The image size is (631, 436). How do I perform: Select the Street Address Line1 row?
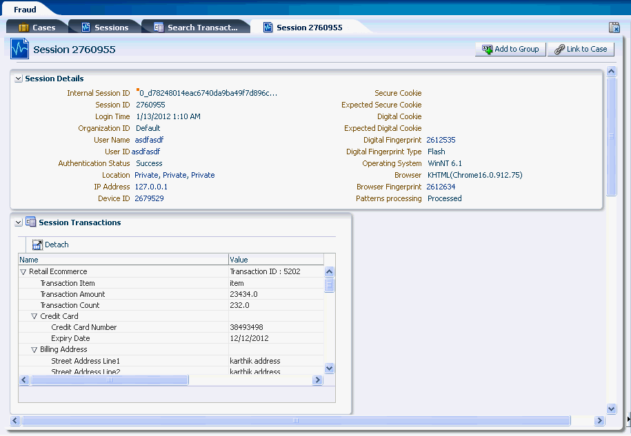(x=171, y=361)
